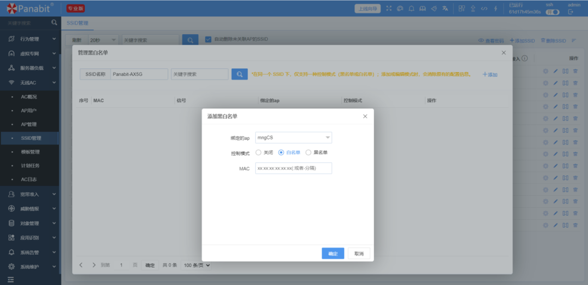This screenshot has height=285, width=588.
Task: Click the logout icon under admin
Action: click(571, 12)
